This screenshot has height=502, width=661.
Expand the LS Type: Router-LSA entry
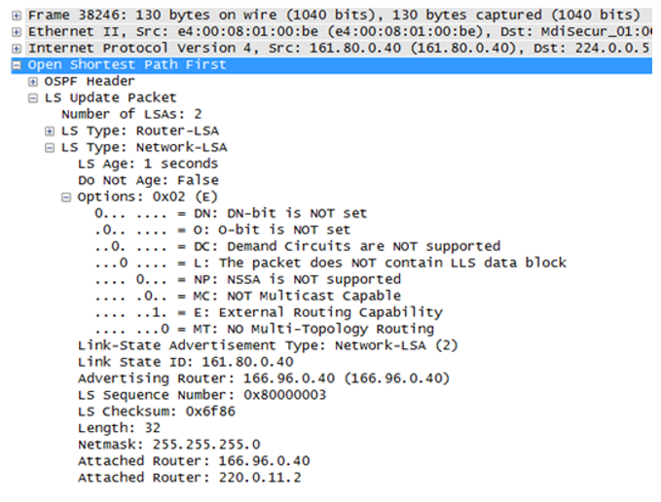pyautogui.click(x=50, y=131)
